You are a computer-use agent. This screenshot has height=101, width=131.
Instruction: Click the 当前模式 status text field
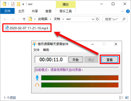pos(77,70)
